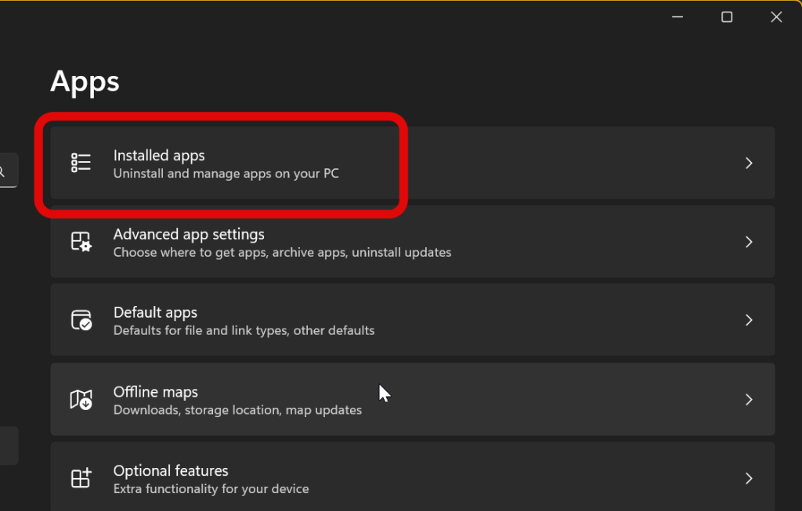Click the Installed apps list icon
Viewport: 802px width, 511px height.
coord(81,163)
